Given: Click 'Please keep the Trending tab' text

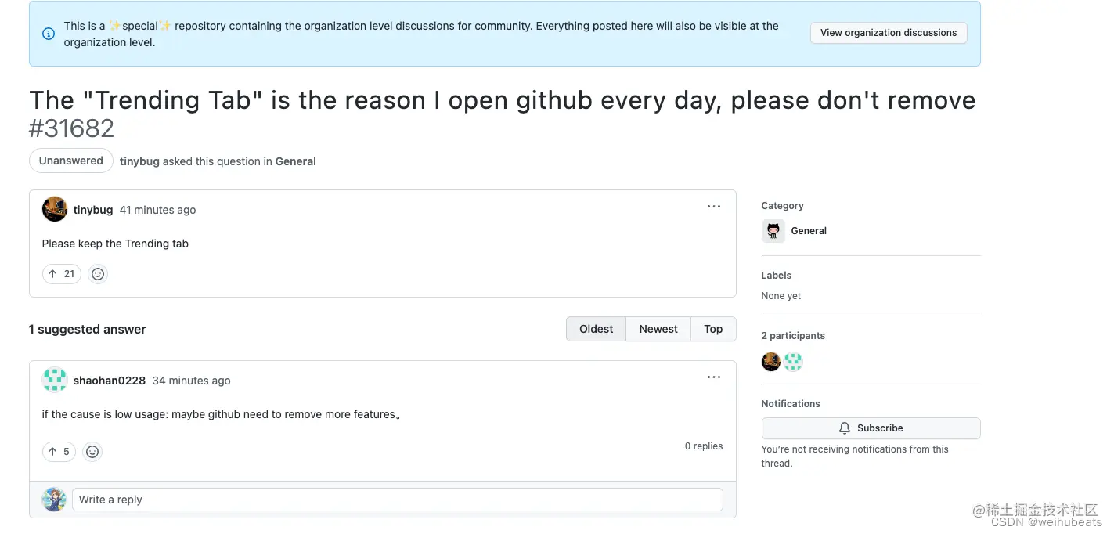Looking at the screenshot, I should [x=115, y=244].
